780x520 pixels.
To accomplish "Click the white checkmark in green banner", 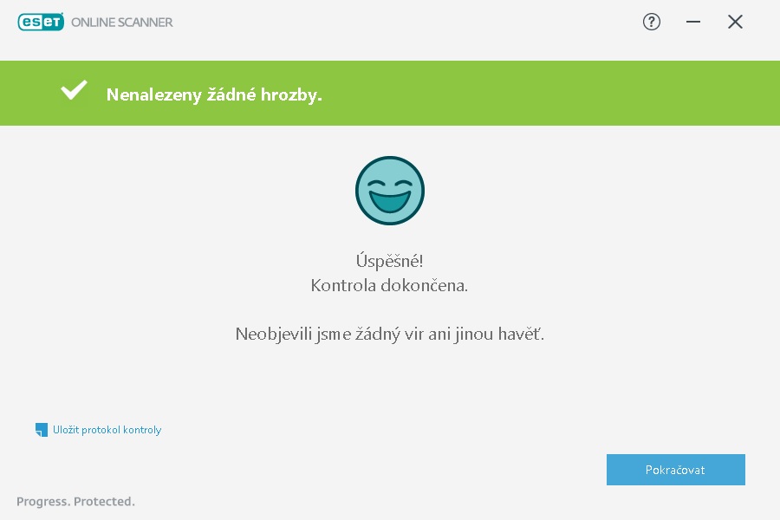I will pyautogui.click(x=74, y=90).
